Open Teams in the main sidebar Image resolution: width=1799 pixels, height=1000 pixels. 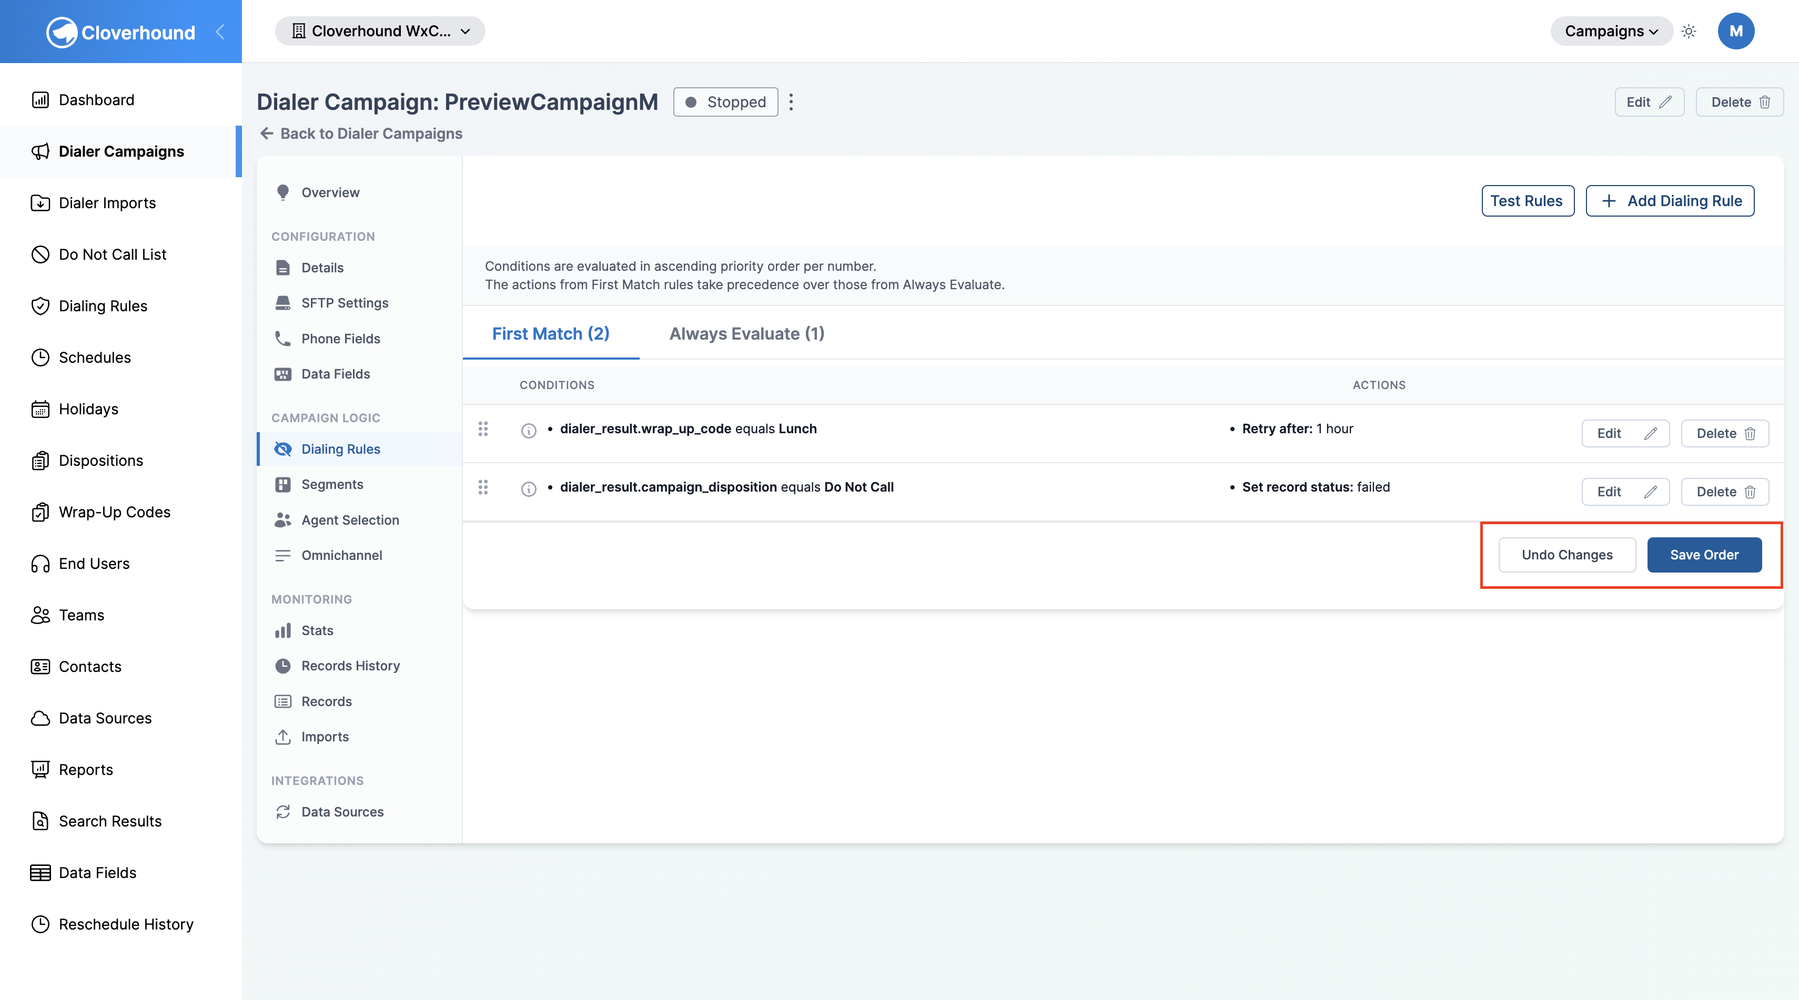120,616
